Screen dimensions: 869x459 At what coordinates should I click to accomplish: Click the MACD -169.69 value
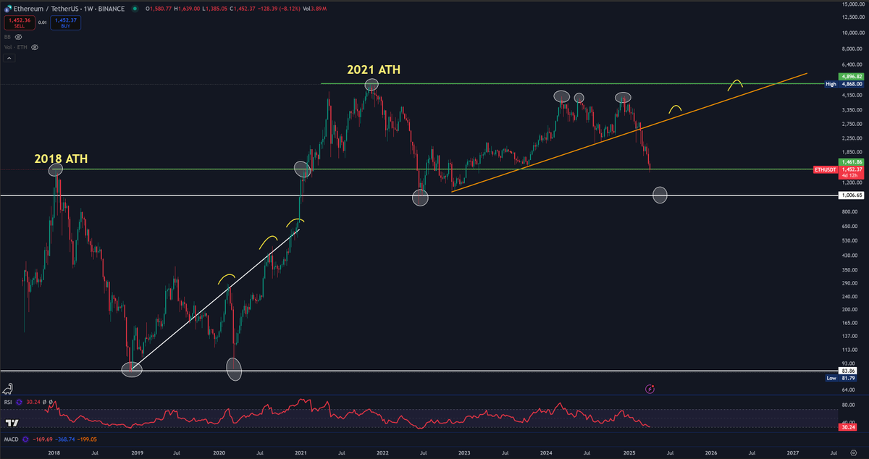click(x=43, y=439)
